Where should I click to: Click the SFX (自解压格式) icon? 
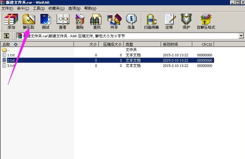(x=206, y=21)
